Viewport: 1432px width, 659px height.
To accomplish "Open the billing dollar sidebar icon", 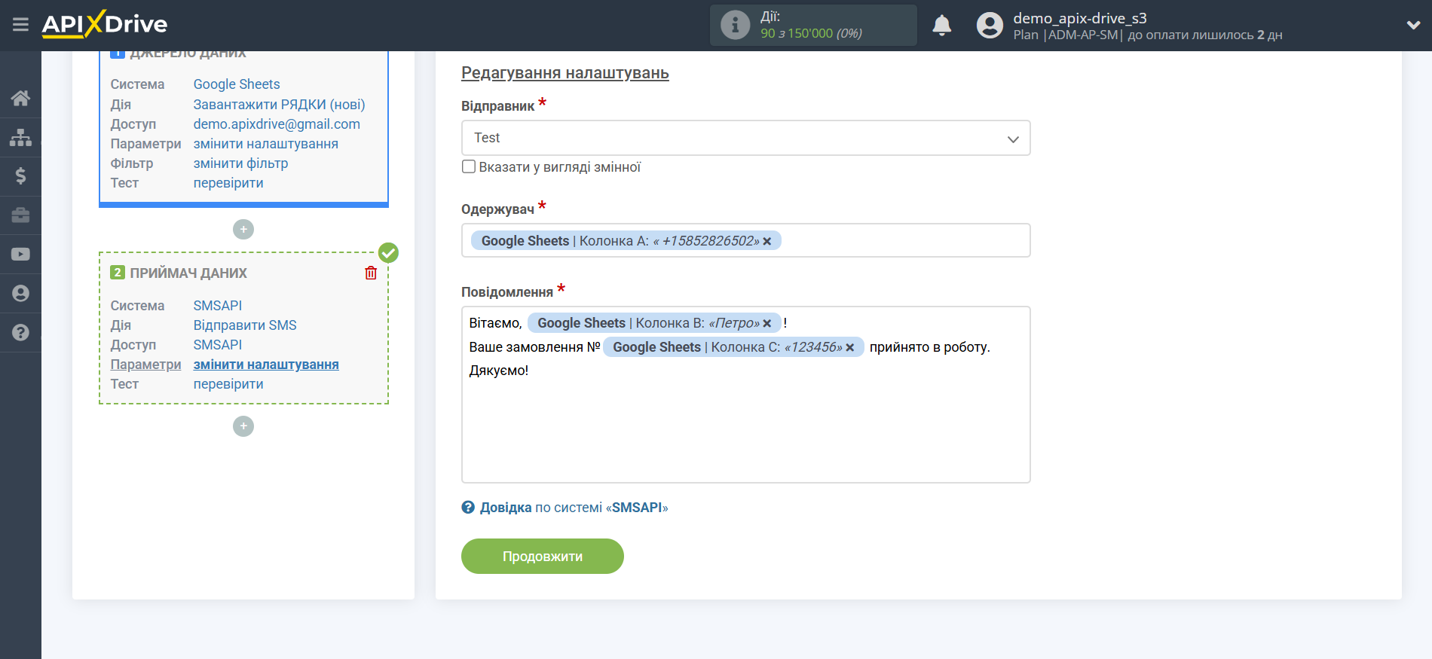I will pos(20,176).
